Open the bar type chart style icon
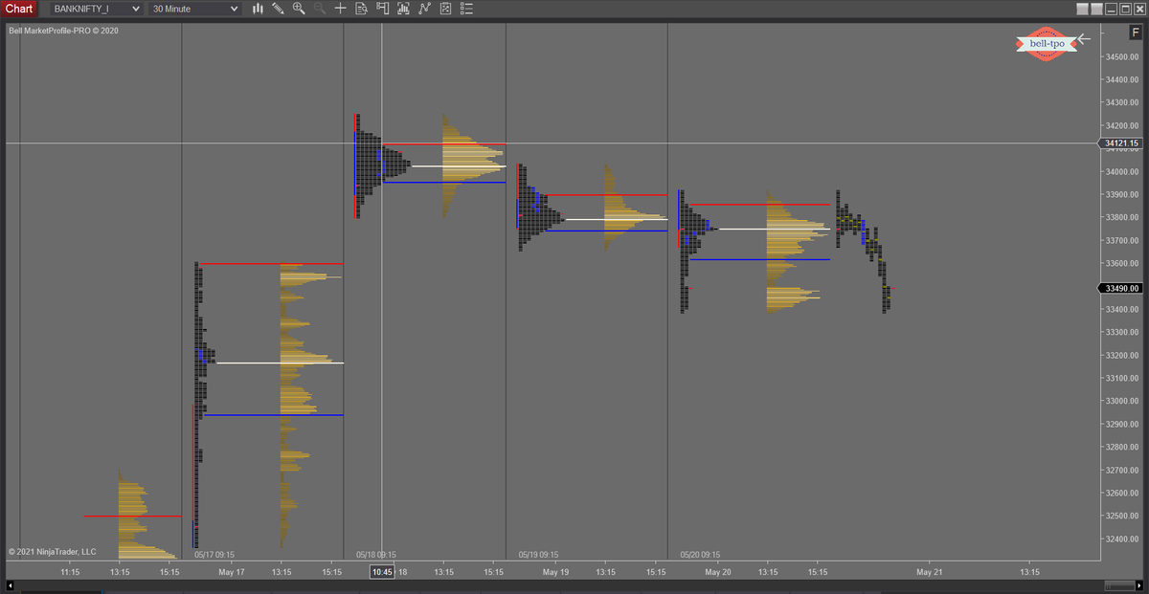Image resolution: width=1149 pixels, height=594 pixels. (x=258, y=9)
